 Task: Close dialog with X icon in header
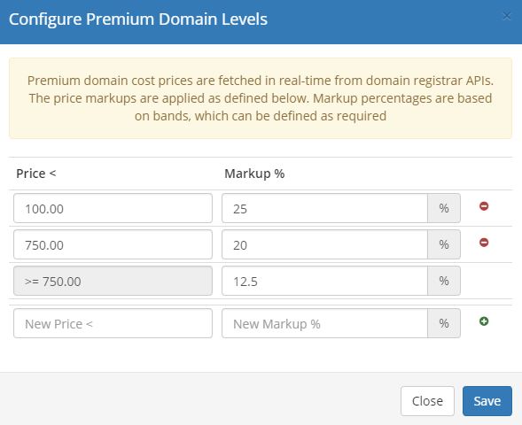(x=507, y=16)
